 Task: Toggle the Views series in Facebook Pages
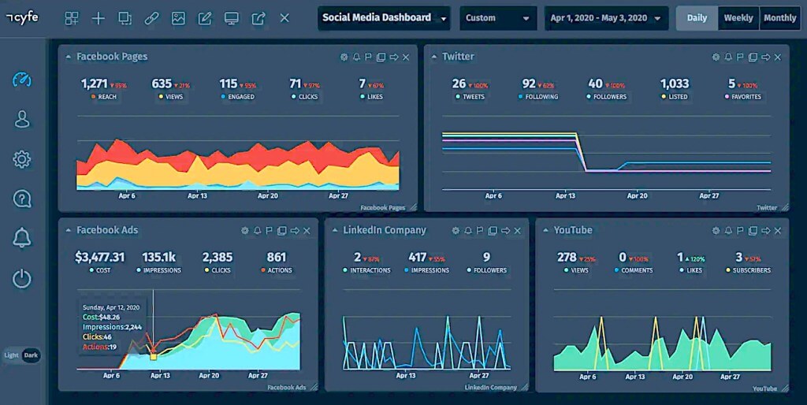click(x=170, y=96)
